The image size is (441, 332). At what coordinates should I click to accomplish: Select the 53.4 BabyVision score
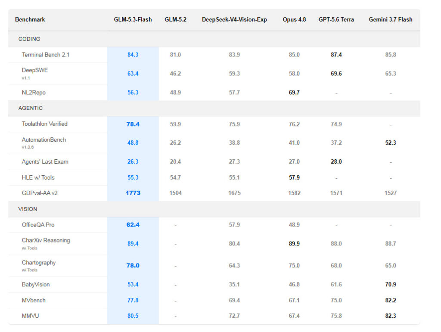click(x=133, y=285)
